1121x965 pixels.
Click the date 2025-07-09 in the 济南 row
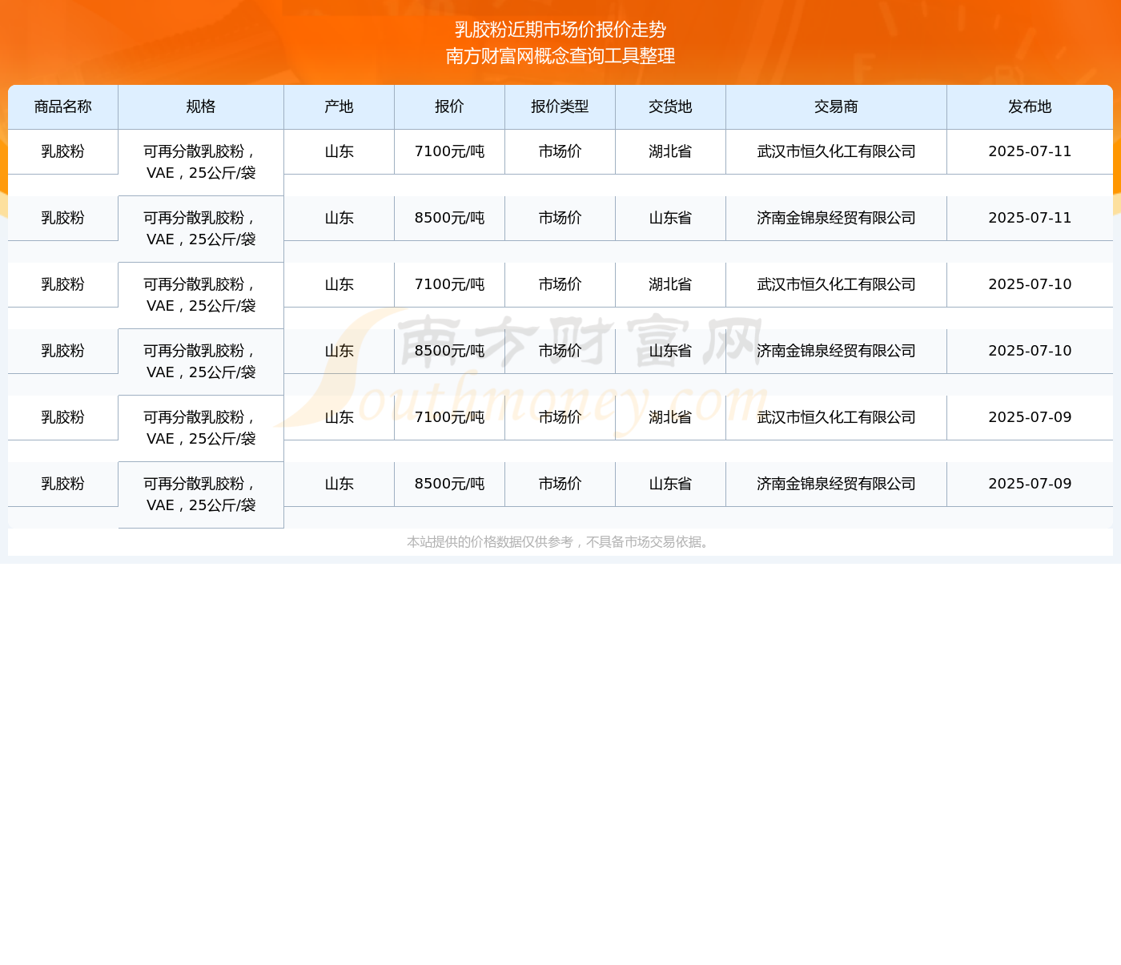click(1030, 484)
